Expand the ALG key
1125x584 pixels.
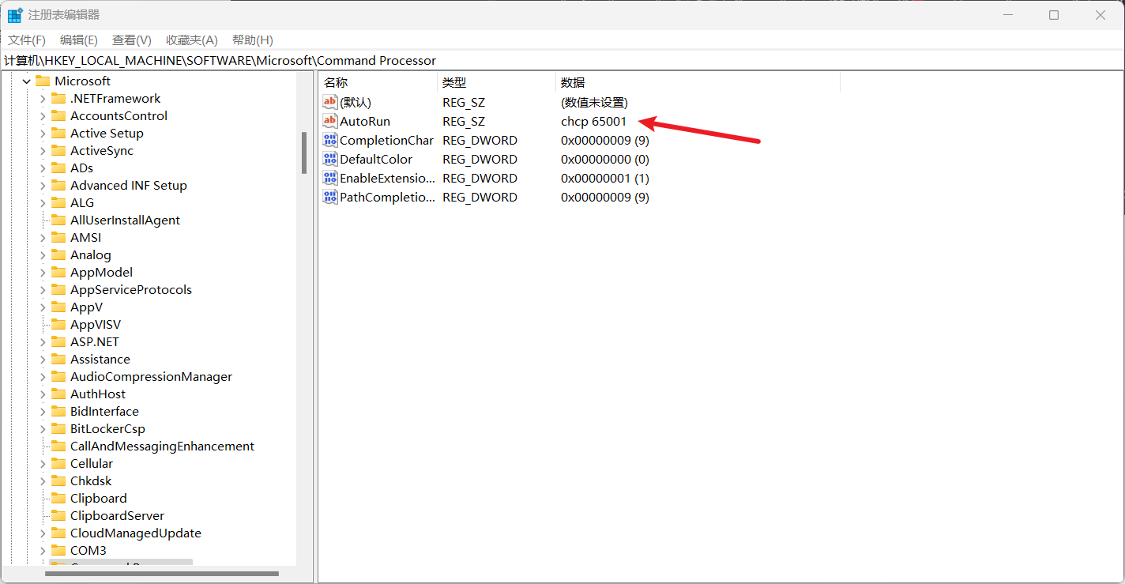coord(43,203)
